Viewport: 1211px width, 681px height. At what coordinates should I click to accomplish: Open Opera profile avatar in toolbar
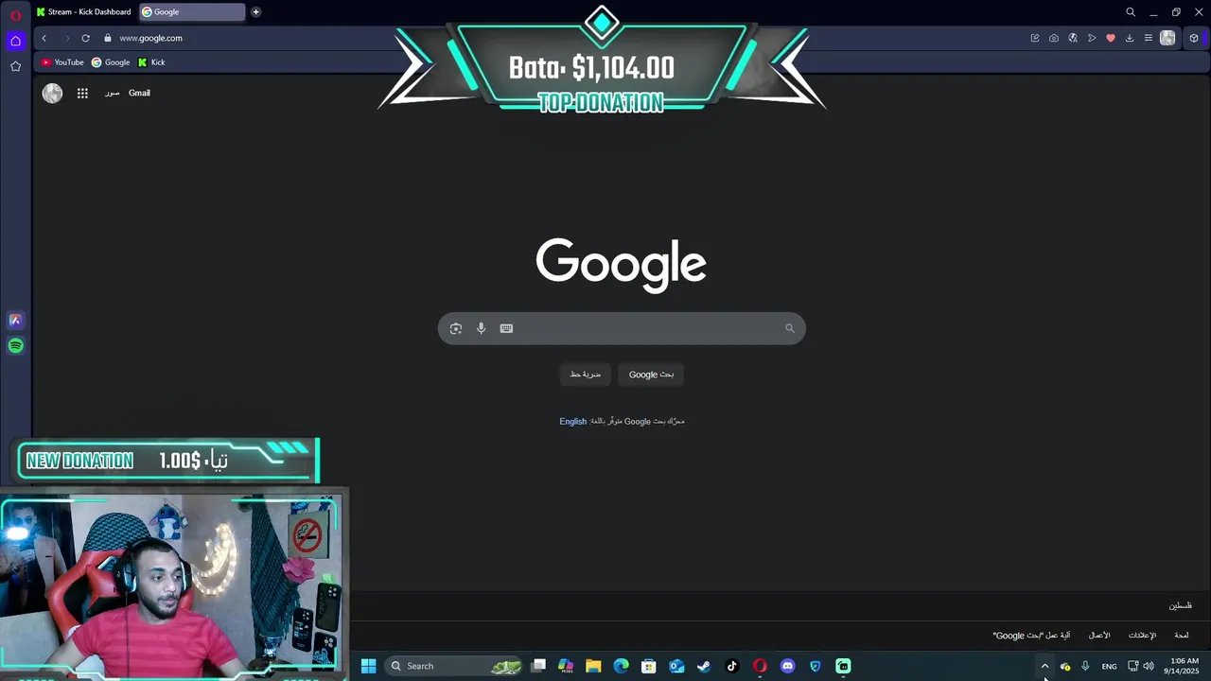point(1167,38)
